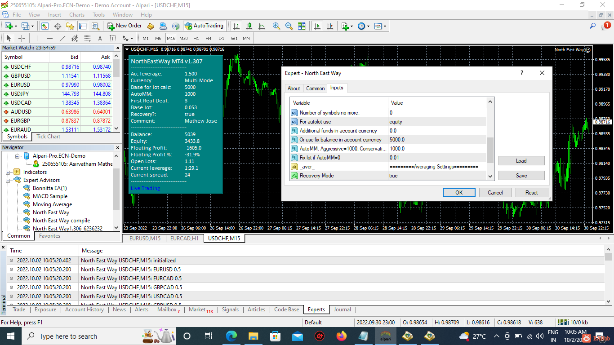Click OK in the Expert dialog
Viewport: 614px width, 345px height.
459,192
